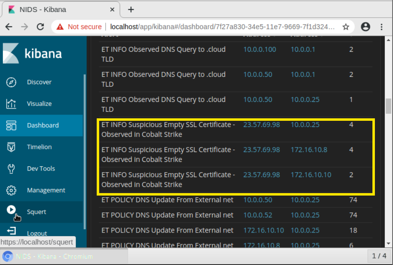The width and height of the screenshot is (393, 265).
Task: Click the Logout link in sidebar
Action: pyautogui.click(x=37, y=233)
